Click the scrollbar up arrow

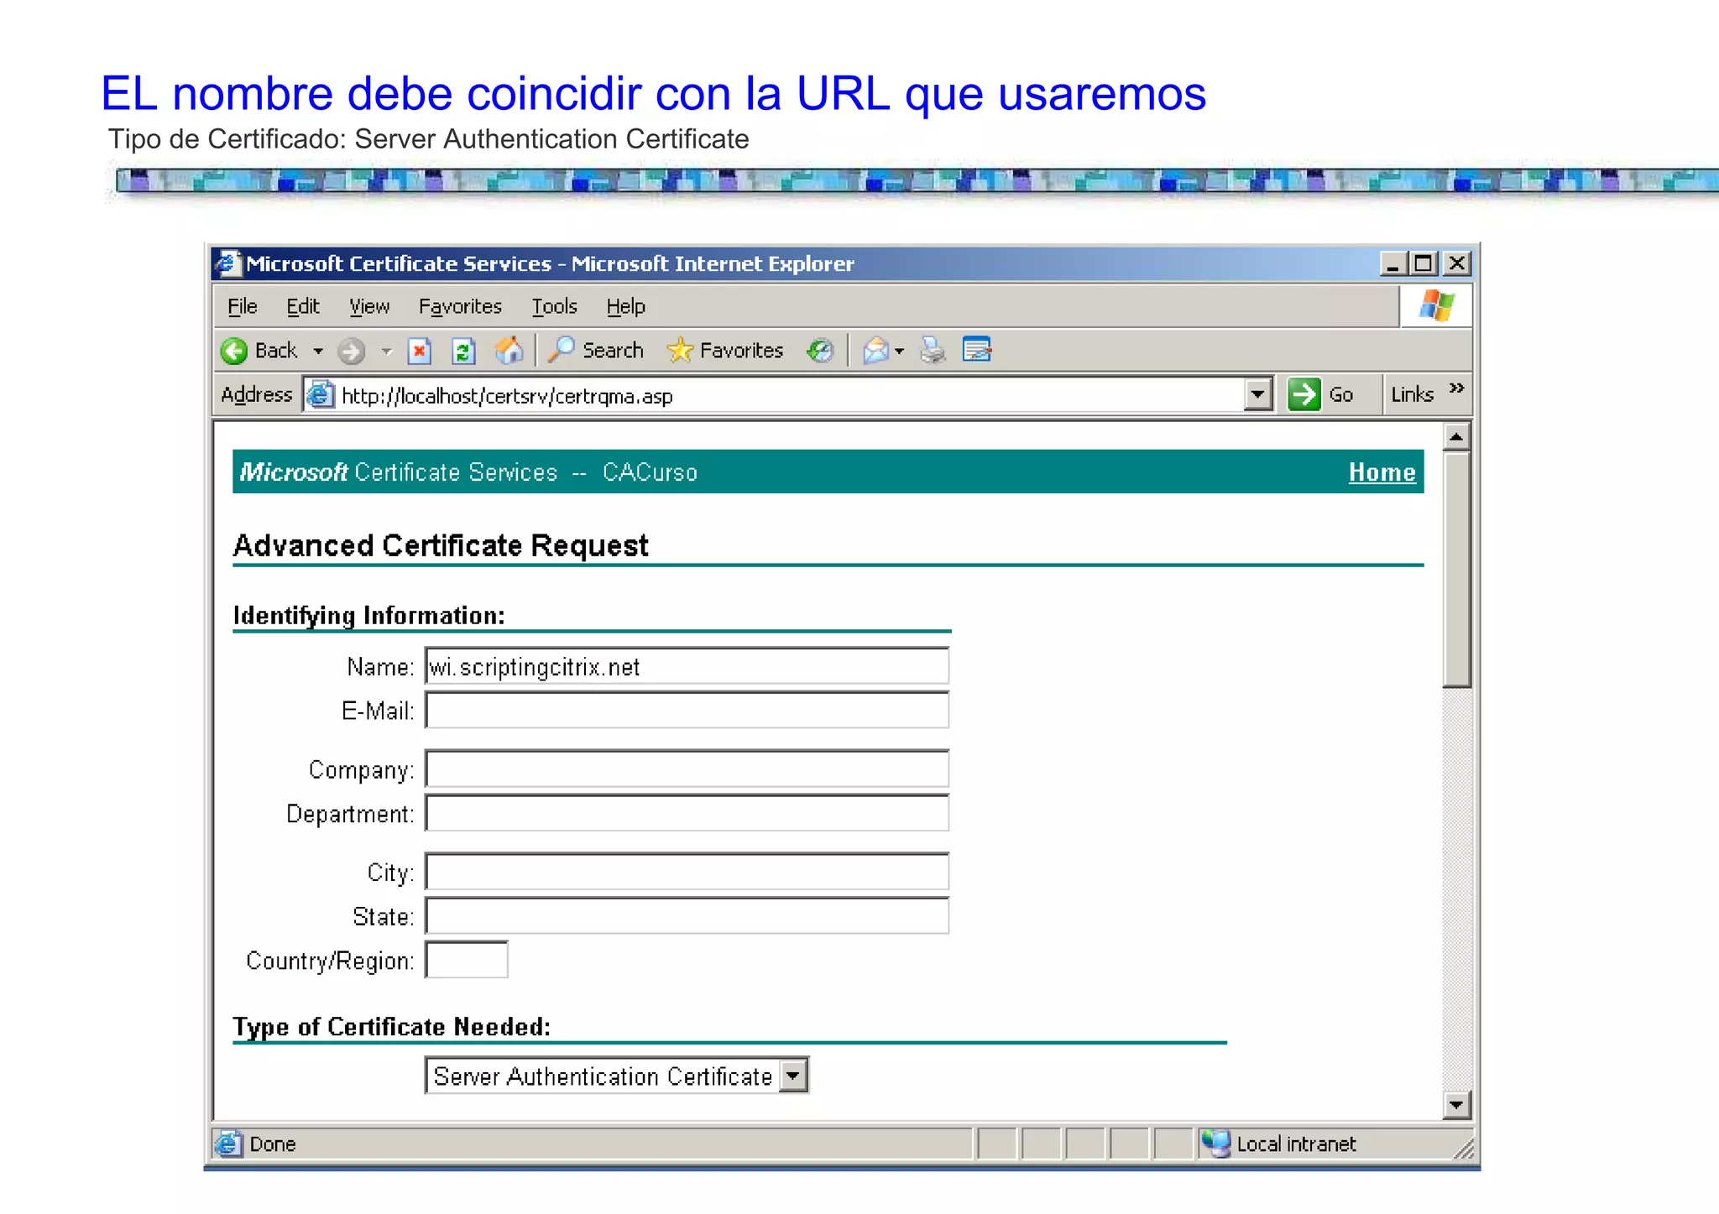1456,437
